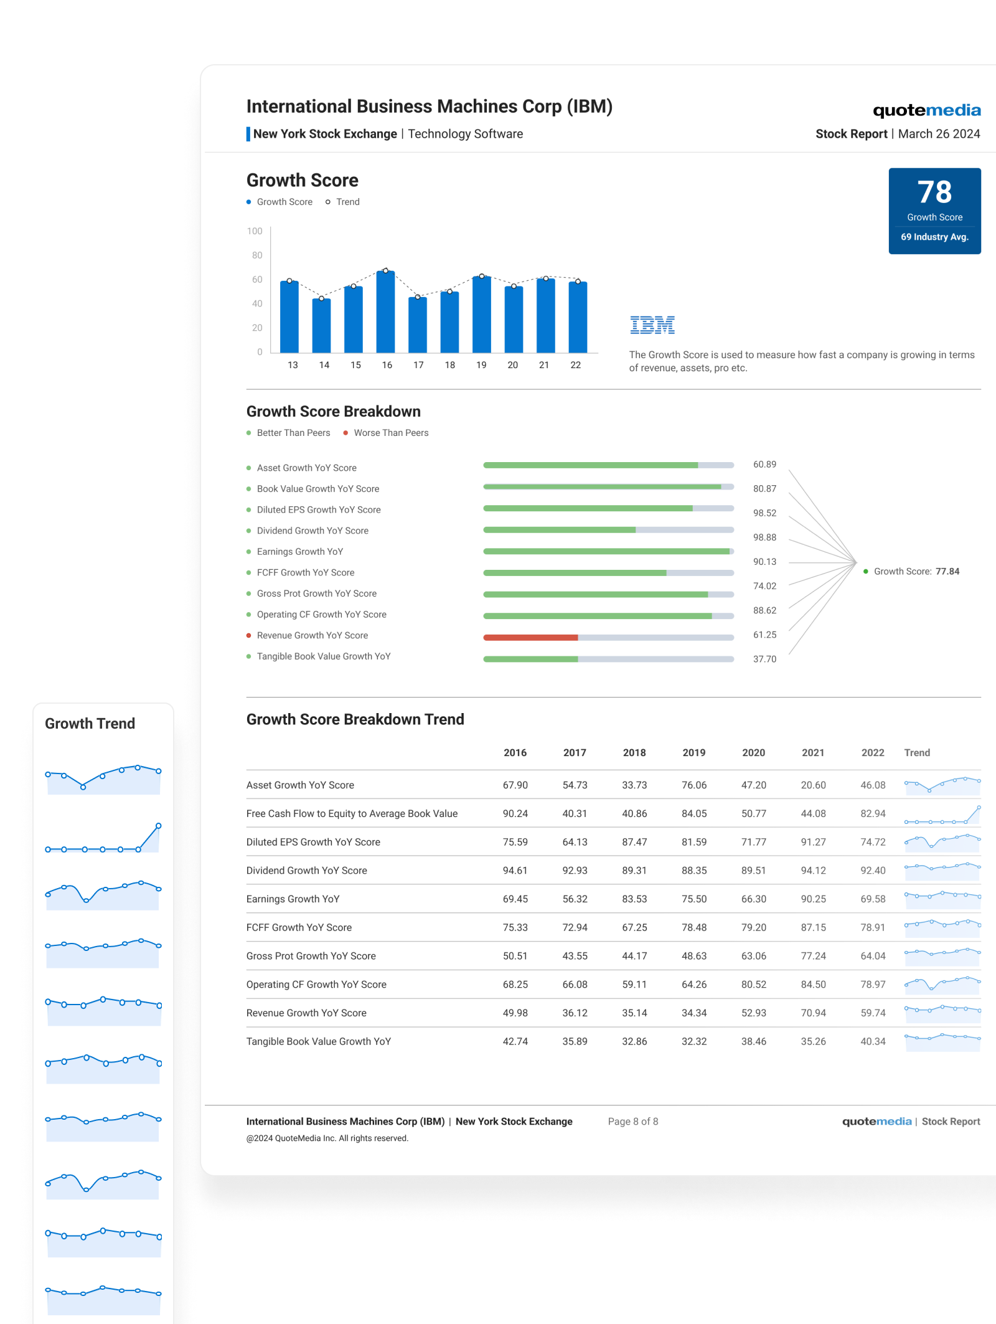The image size is (996, 1324).
Task: Click the Free Cash Flow to Equity row label
Action: [352, 814]
